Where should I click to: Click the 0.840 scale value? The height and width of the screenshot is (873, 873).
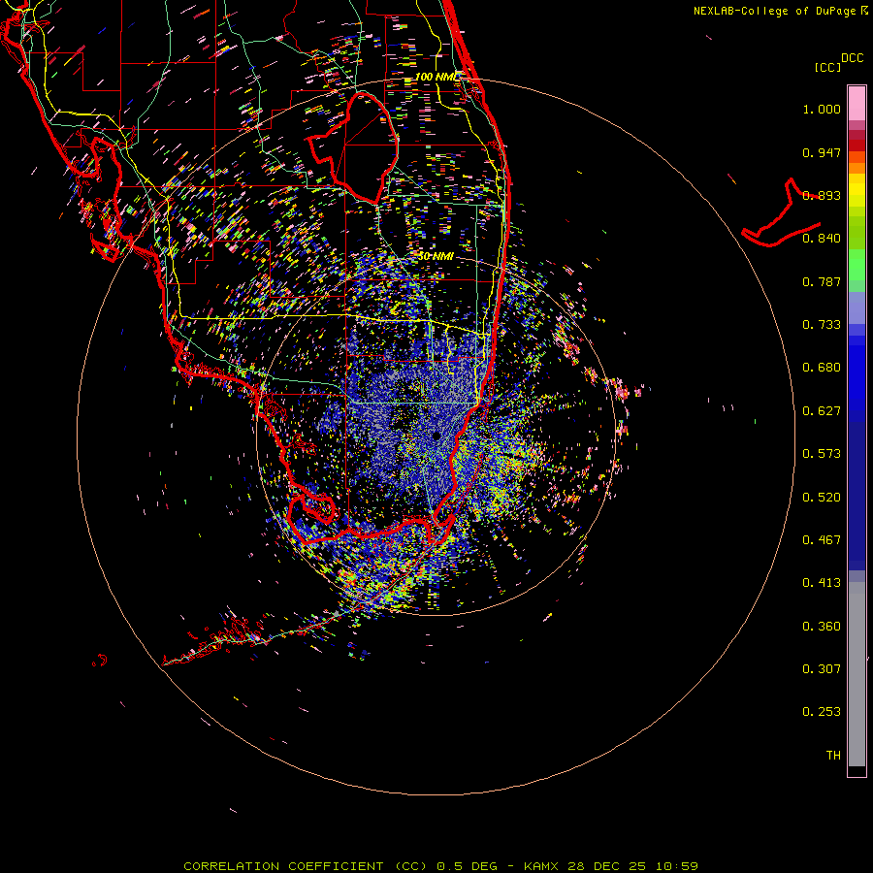click(x=822, y=239)
